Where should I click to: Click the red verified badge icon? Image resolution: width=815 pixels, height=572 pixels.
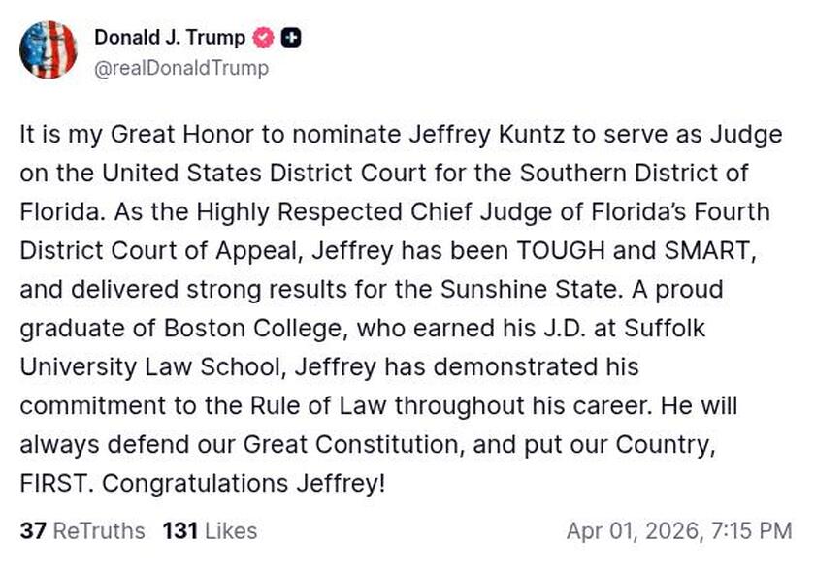263,38
